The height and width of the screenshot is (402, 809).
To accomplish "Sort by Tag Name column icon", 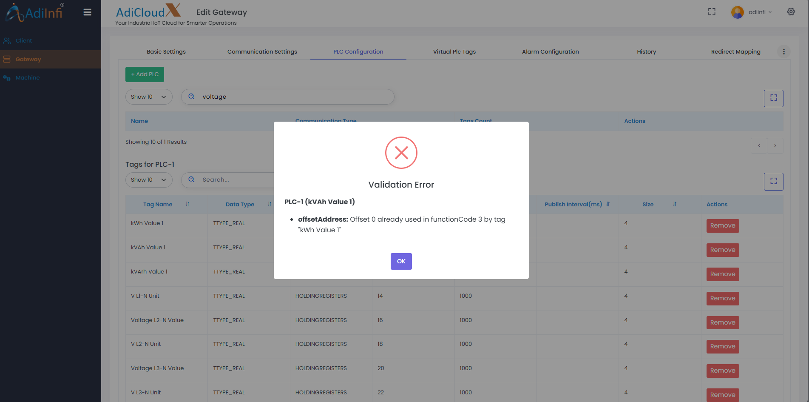I will (x=187, y=204).
